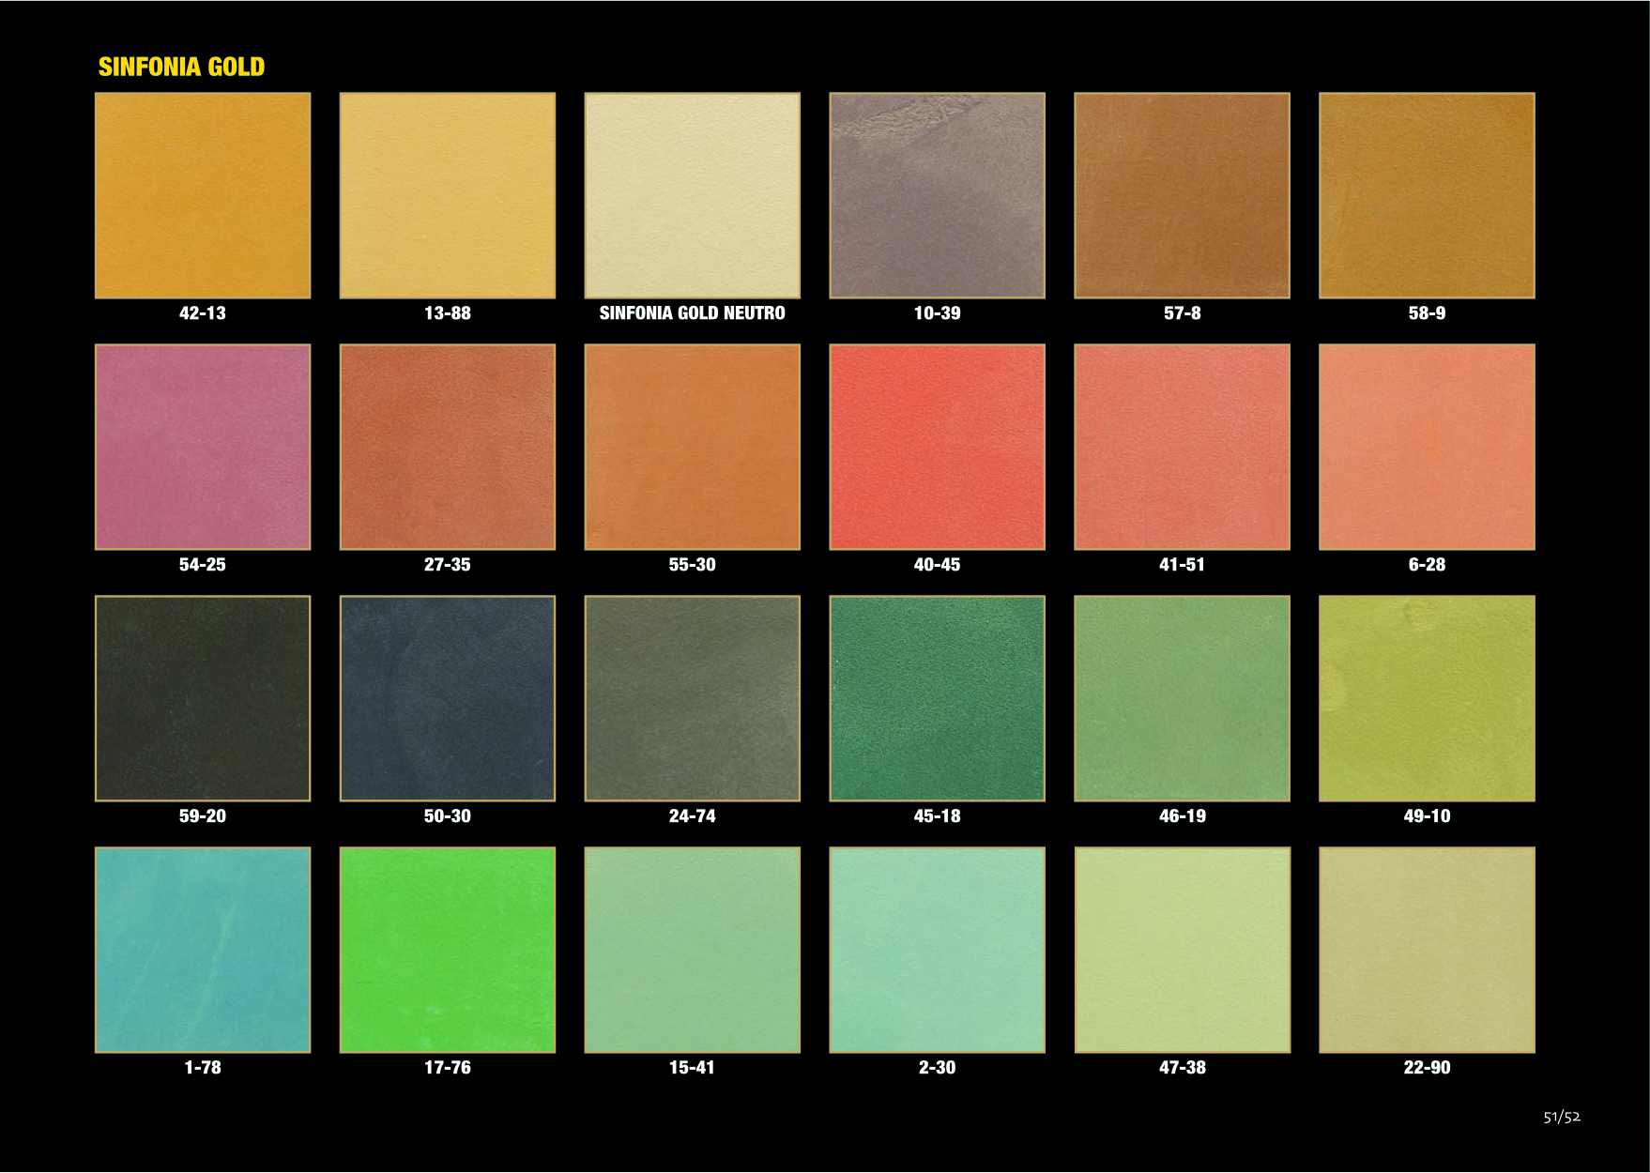Choose the Sinfonia Gold Neutro cream swatch

[693, 195]
